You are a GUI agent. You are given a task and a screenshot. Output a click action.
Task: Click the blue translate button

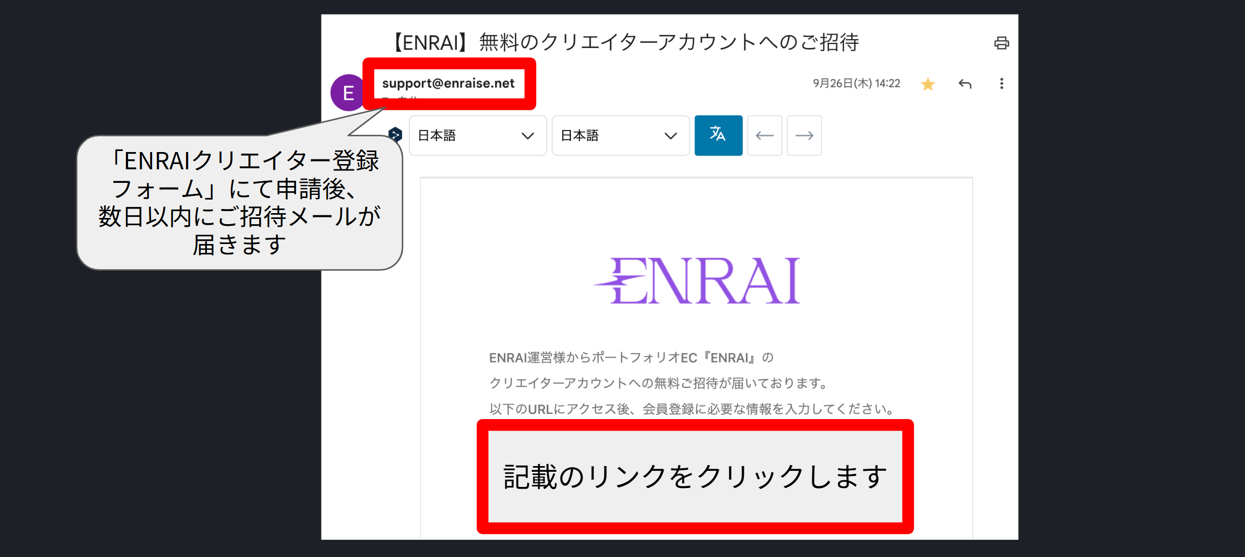[x=718, y=135]
